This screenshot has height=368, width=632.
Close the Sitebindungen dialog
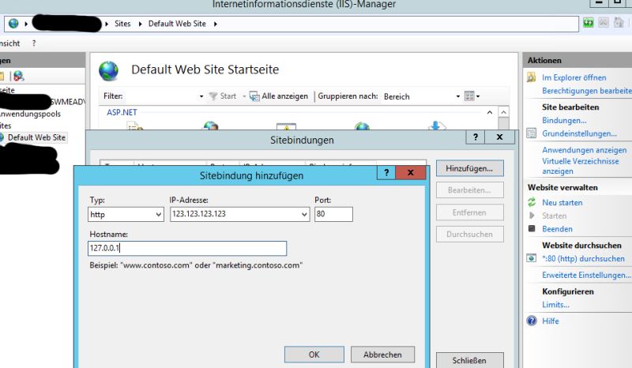point(500,137)
